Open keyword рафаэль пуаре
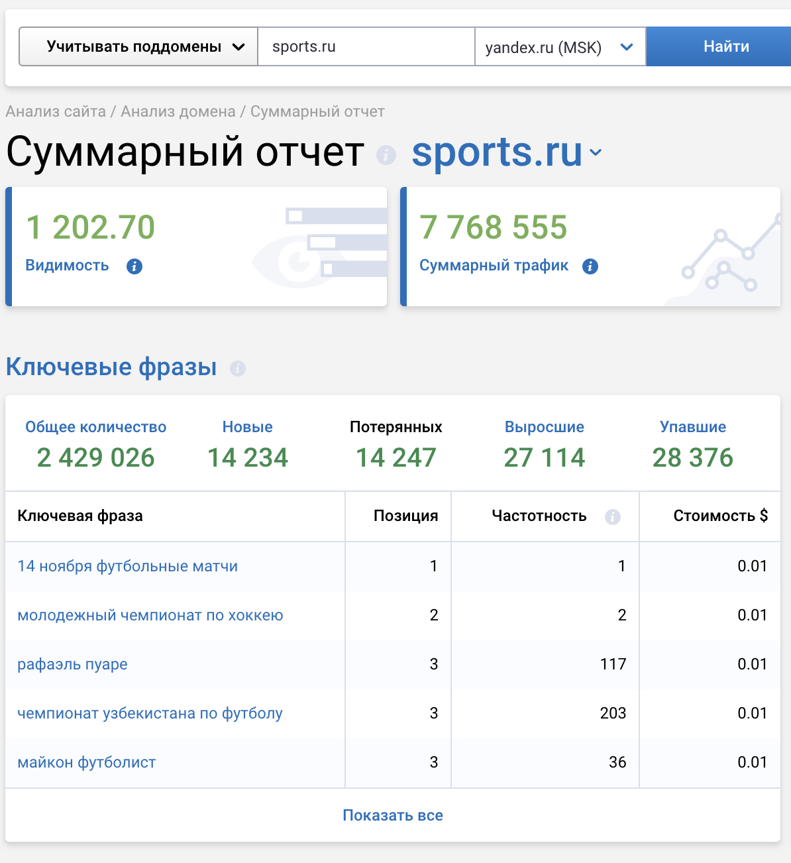The height and width of the screenshot is (863, 791). click(x=73, y=664)
